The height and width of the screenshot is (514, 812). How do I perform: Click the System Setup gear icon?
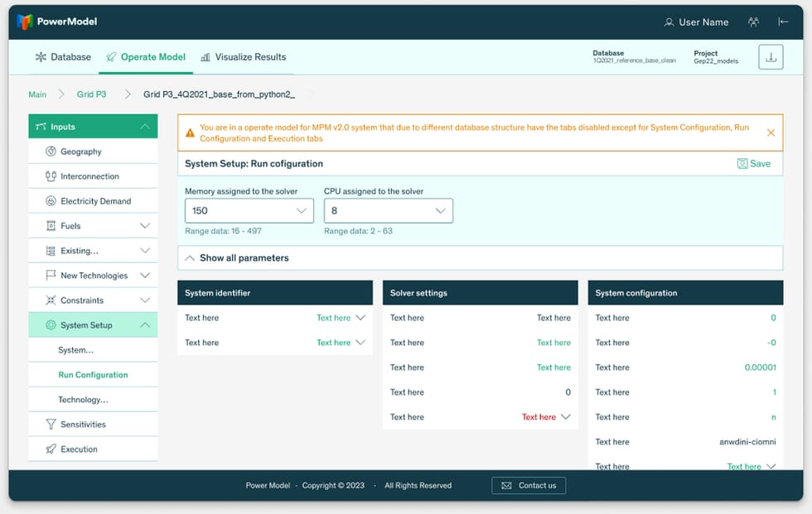pos(51,324)
